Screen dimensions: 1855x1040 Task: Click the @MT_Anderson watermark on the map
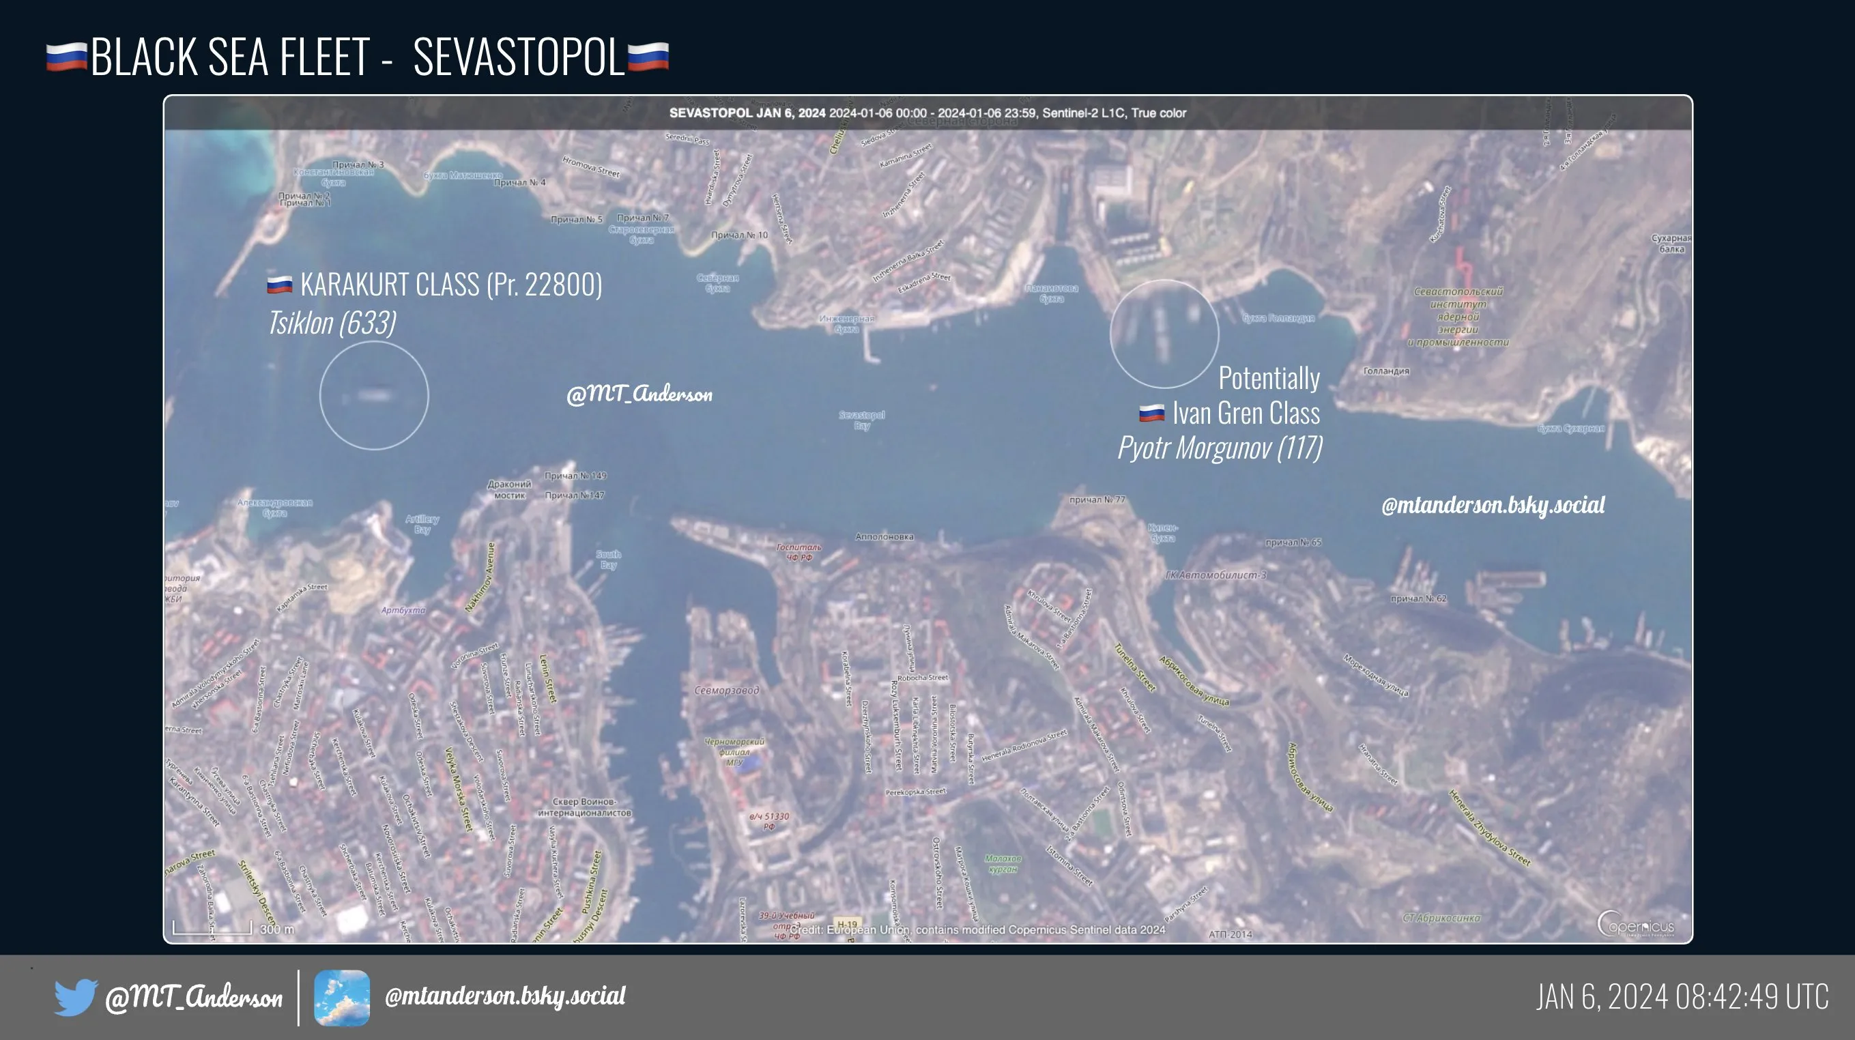[x=639, y=394]
